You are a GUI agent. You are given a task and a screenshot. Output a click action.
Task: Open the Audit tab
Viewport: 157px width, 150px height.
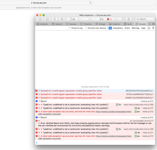pyautogui.click(x=128, y=24)
